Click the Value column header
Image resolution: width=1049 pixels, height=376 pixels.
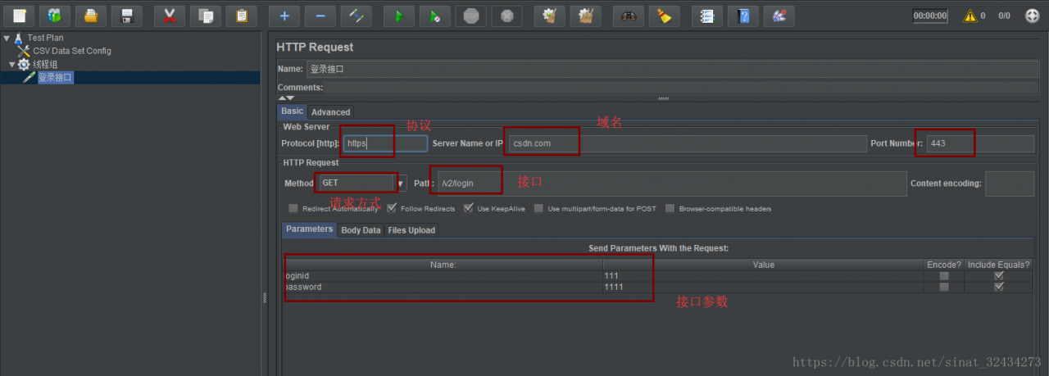[764, 265]
